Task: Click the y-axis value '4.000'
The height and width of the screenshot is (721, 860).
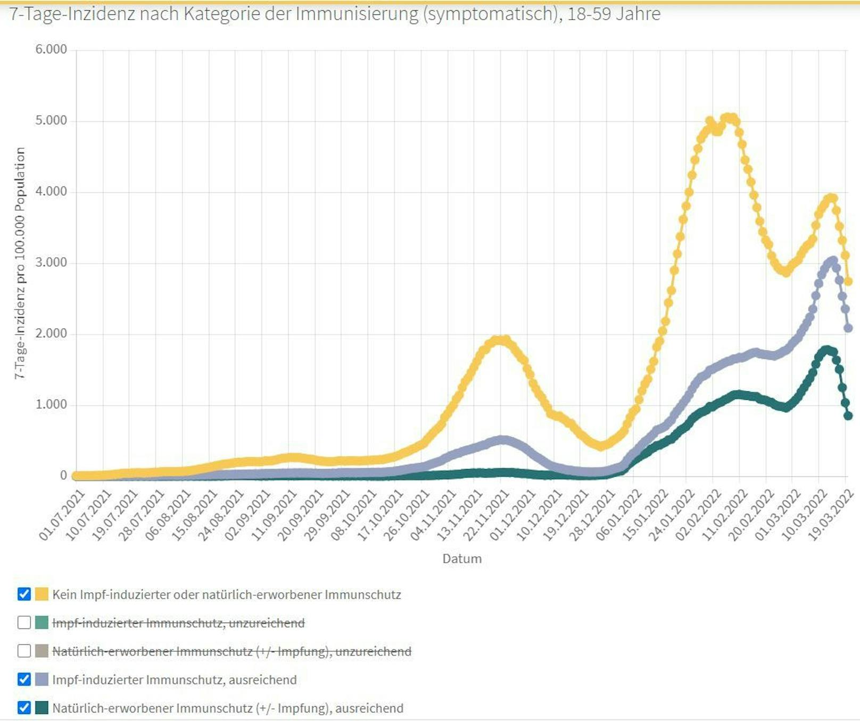Action: [x=51, y=192]
